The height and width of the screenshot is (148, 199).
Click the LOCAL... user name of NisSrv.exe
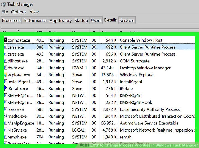(x=80, y=130)
